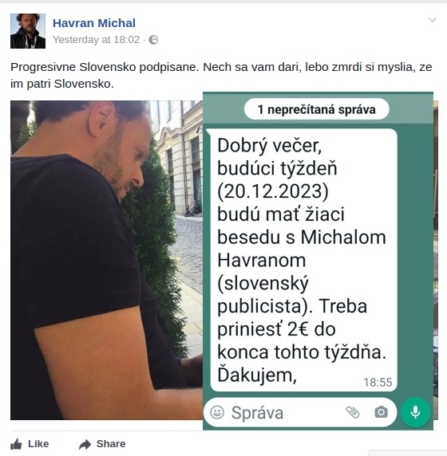The height and width of the screenshot is (456, 447).
Task: Click the Share arrow icon
Action: [x=85, y=444]
